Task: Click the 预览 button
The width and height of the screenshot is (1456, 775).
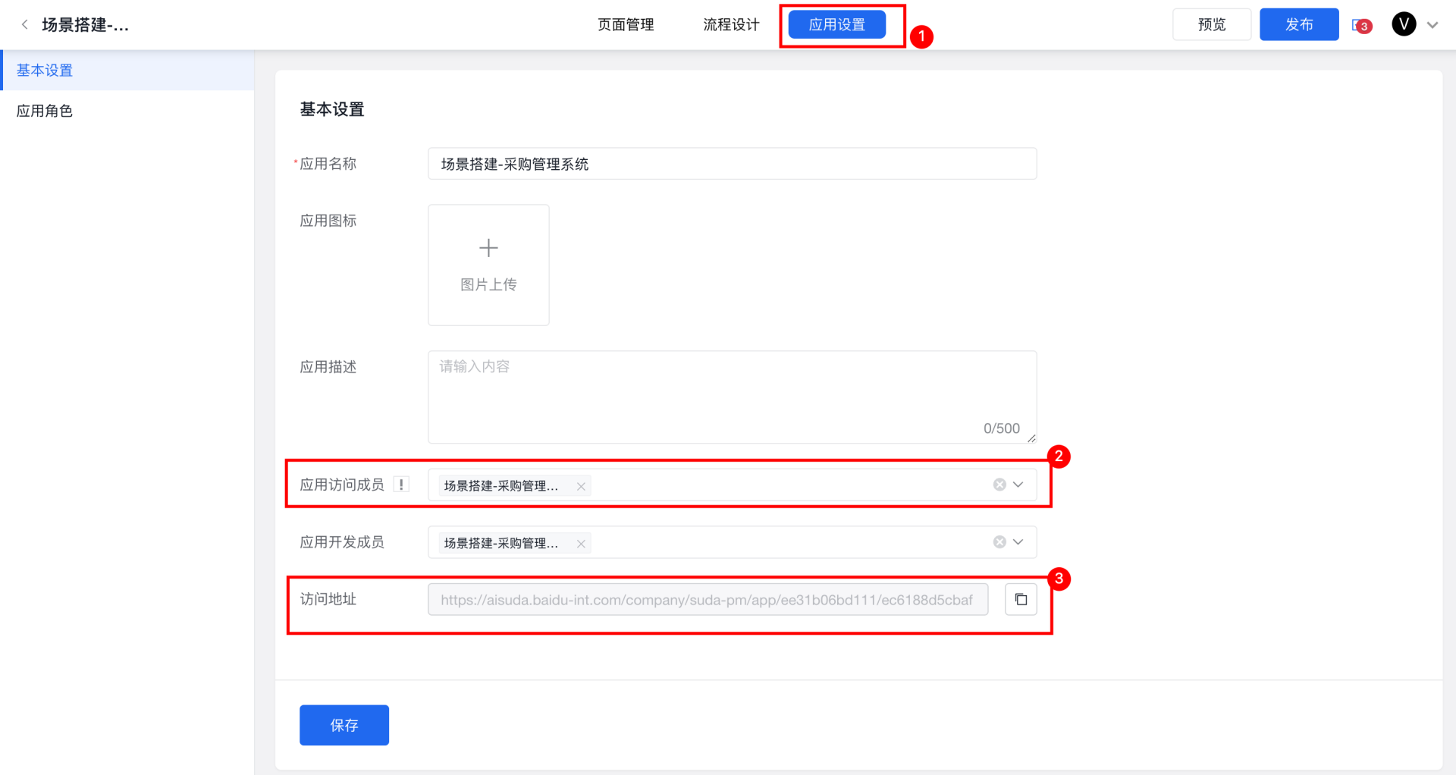Action: click(x=1211, y=25)
